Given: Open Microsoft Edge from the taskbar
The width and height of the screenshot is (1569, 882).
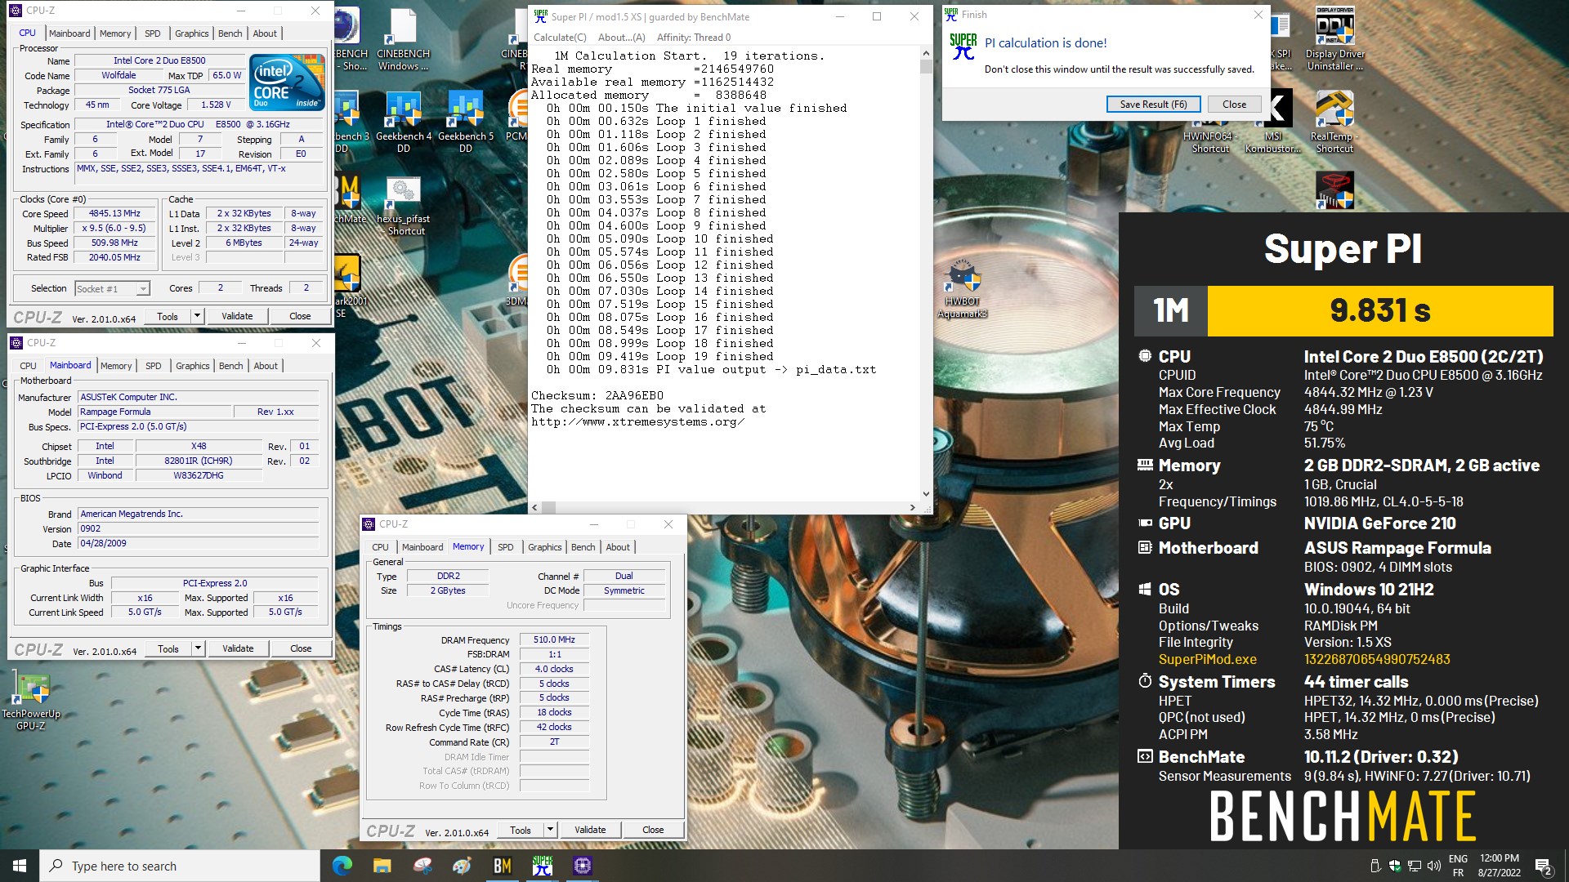Looking at the screenshot, I should point(342,866).
